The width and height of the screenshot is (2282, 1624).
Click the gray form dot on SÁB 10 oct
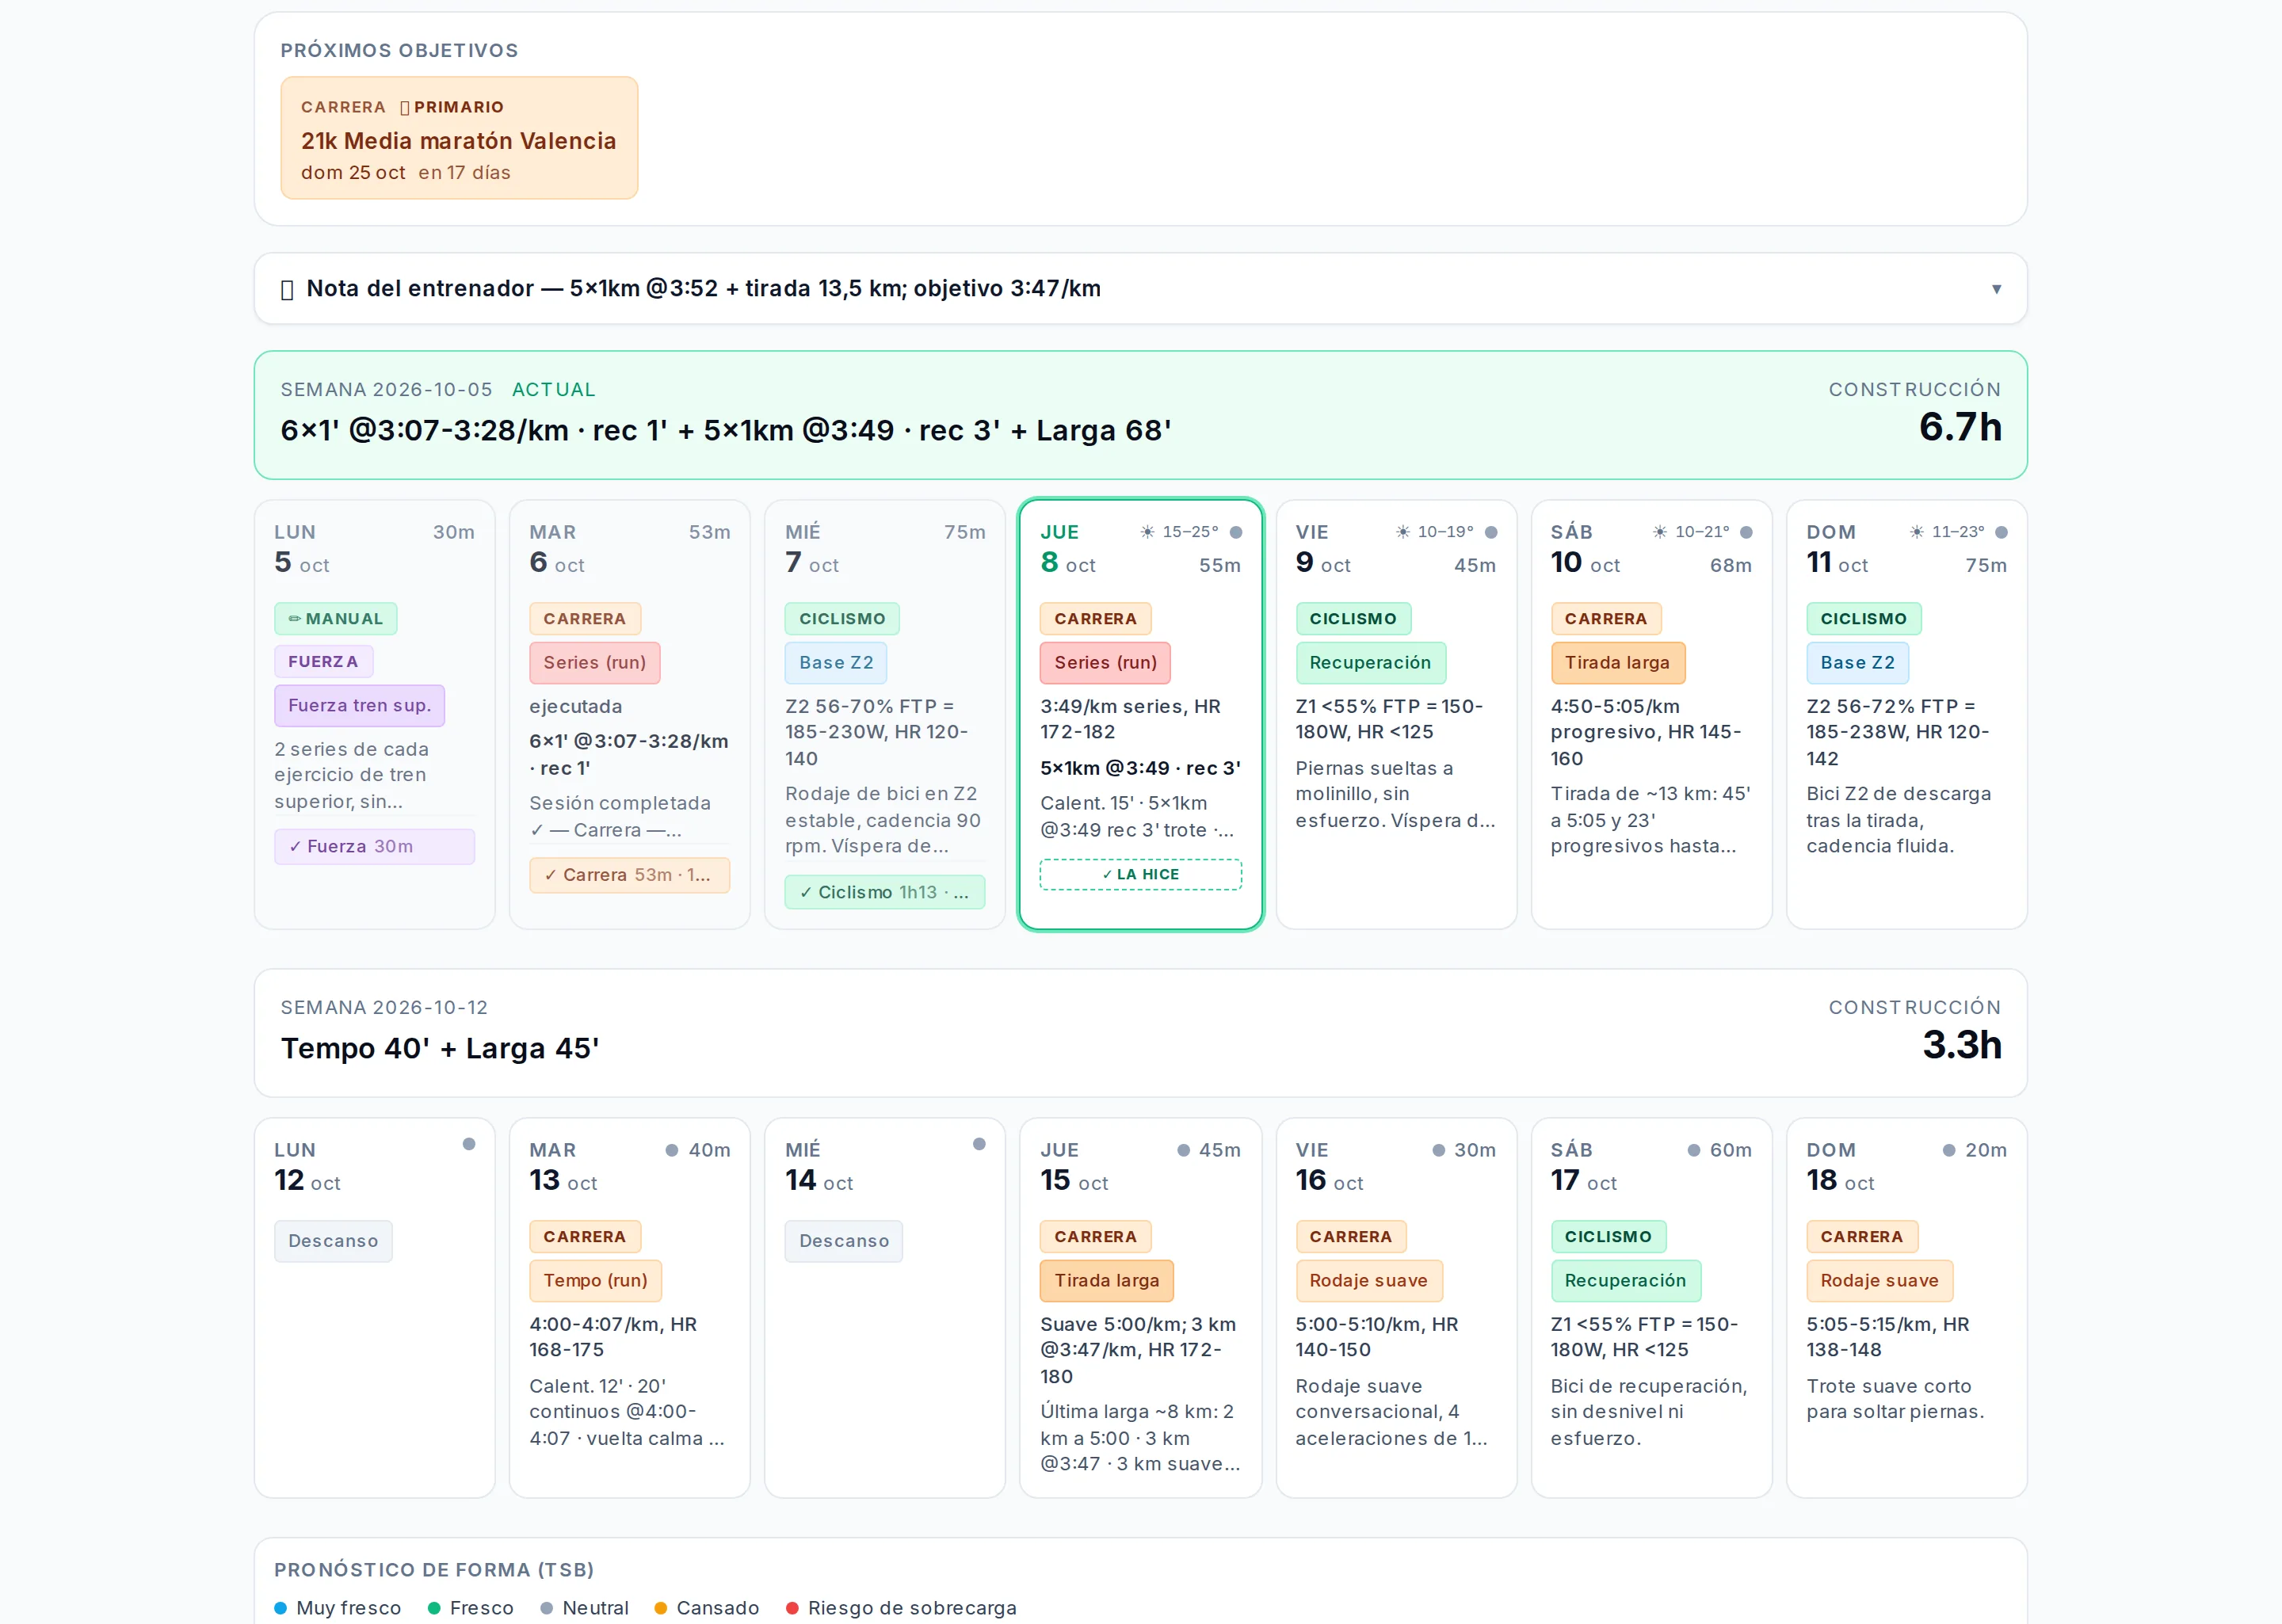point(1746,532)
